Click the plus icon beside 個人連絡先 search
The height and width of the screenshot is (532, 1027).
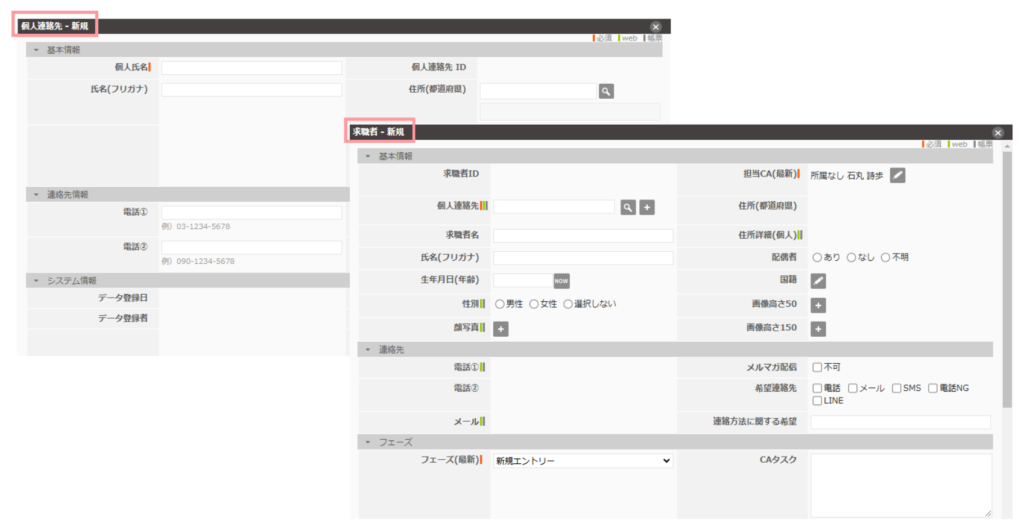pos(647,207)
